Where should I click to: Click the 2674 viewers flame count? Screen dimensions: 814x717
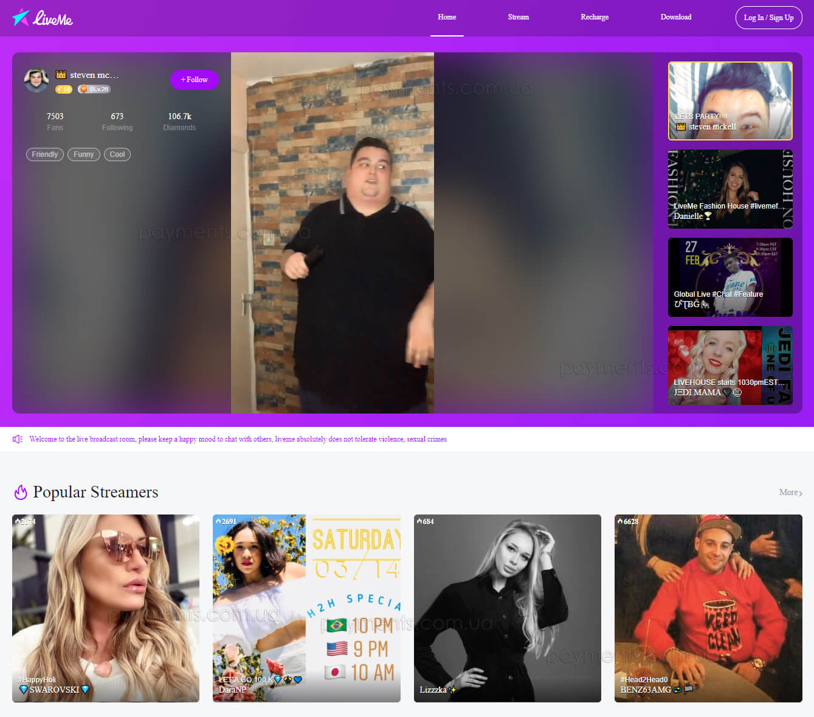pyautogui.click(x=26, y=522)
